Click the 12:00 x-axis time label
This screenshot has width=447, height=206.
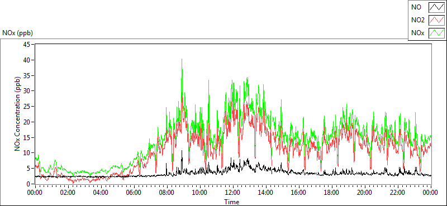(233, 193)
